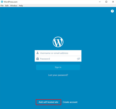Click the padlock icon beside Password

point(37,59)
